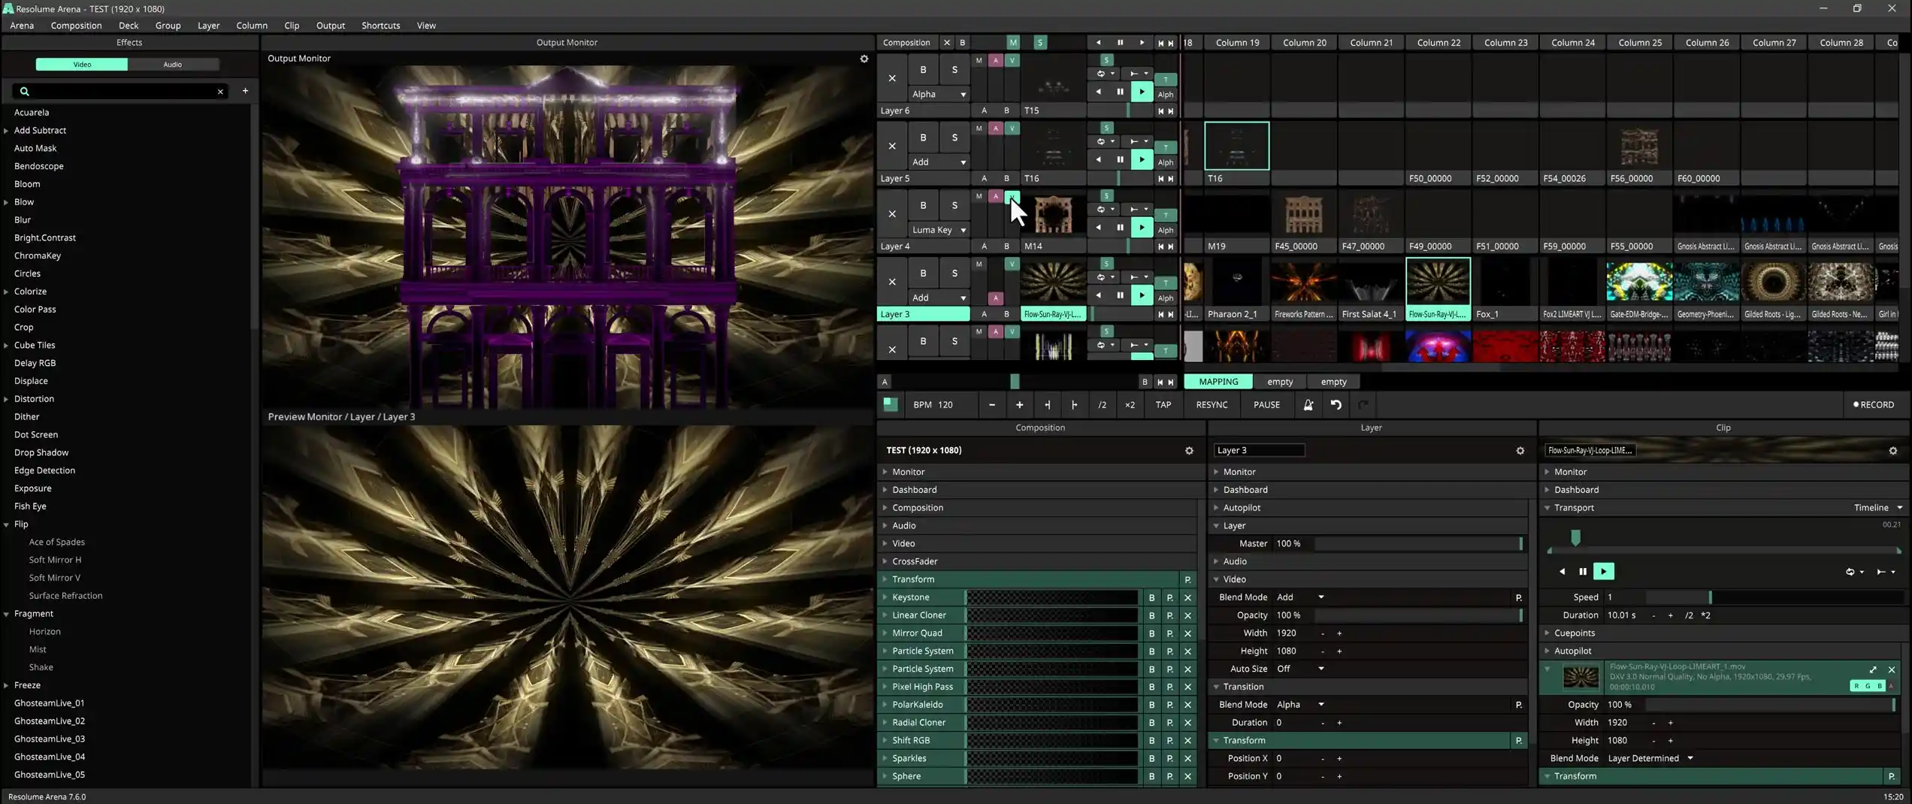
Task: Open the Auto Size Off dropdown
Action: 1300,669
